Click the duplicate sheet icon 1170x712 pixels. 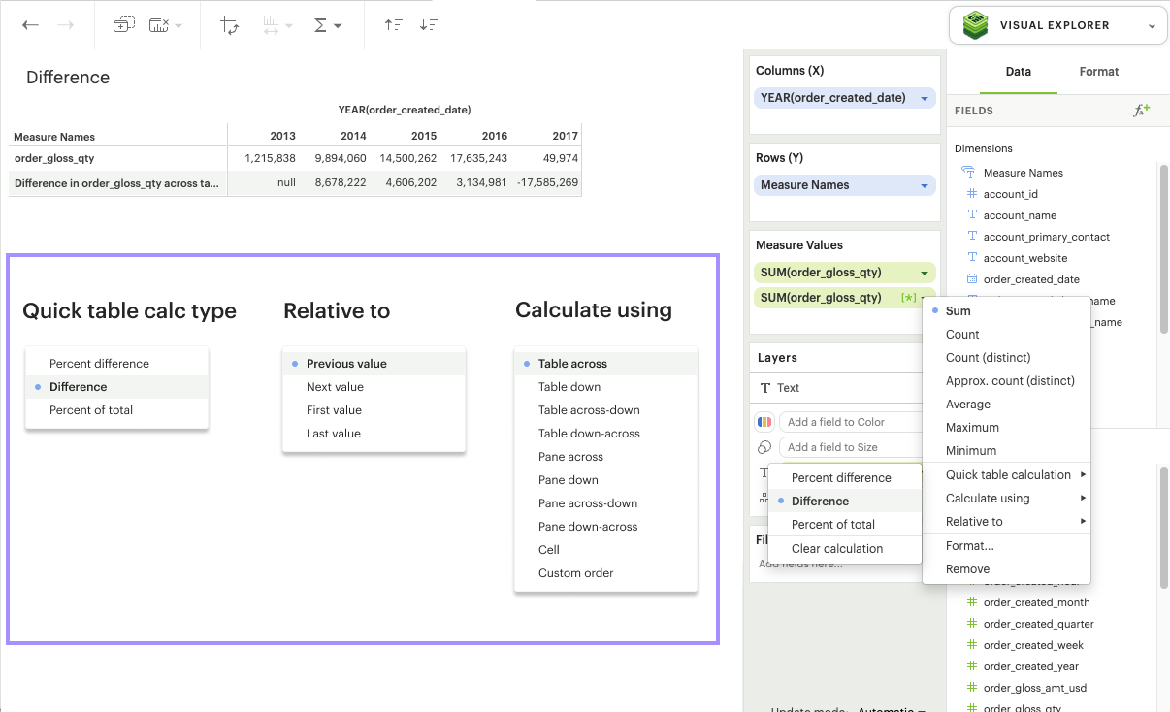pyautogui.click(x=123, y=25)
